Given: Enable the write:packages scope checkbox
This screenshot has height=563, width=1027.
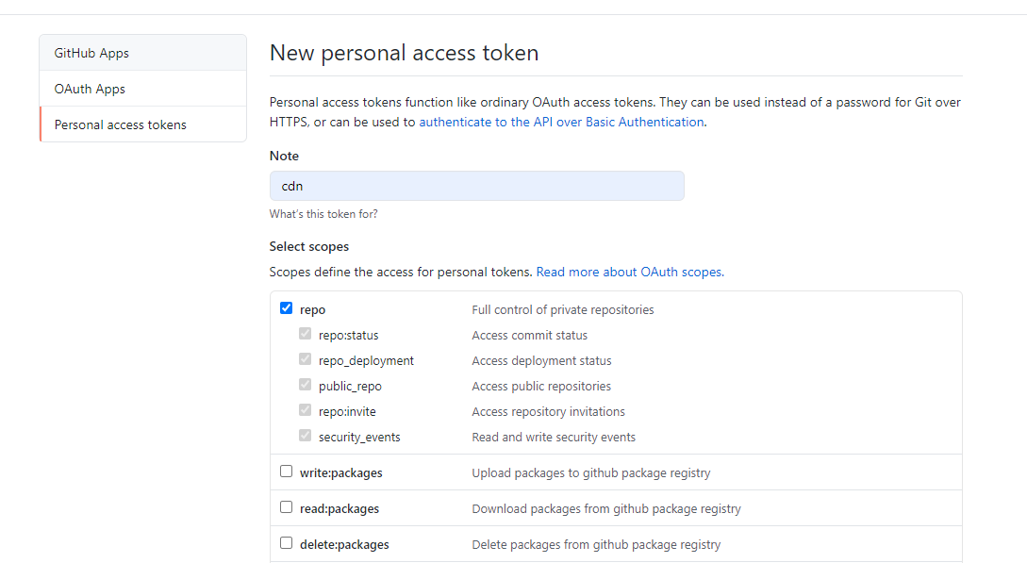Looking at the screenshot, I should (287, 472).
